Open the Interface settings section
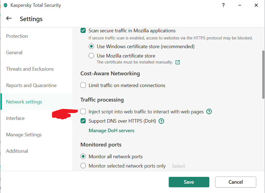Screen dimensions: 265x193 [36, 118]
